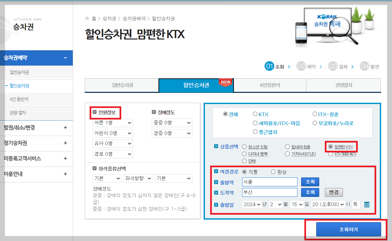Screen dimensions: 392x241
Task: Switch to the 일반승차권 tab
Action: [x=122, y=85]
